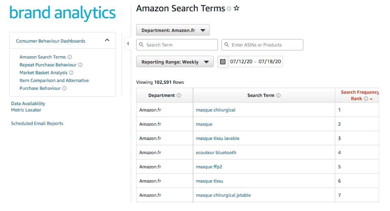Image resolution: width=390 pixels, height=211 pixels.
Task: Click magnifier icon in ASINs field
Action: (227, 45)
